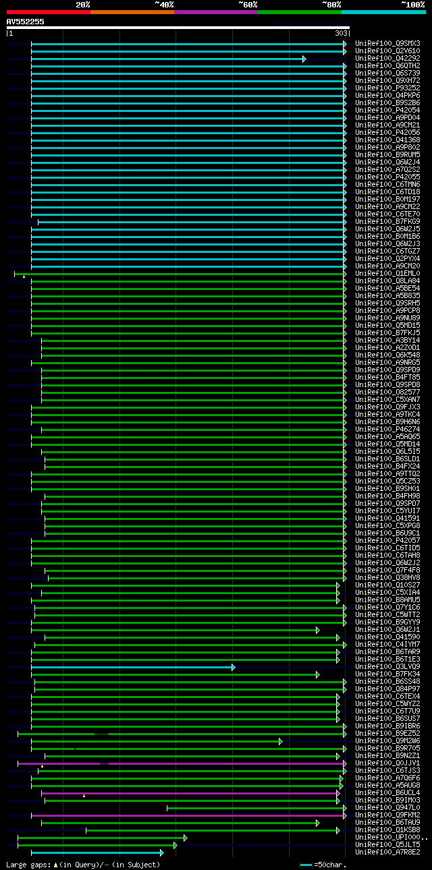This screenshot has width=432, height=870.
Task: Select label UniRef100_Q10S27
Action: tap(387, 585)
